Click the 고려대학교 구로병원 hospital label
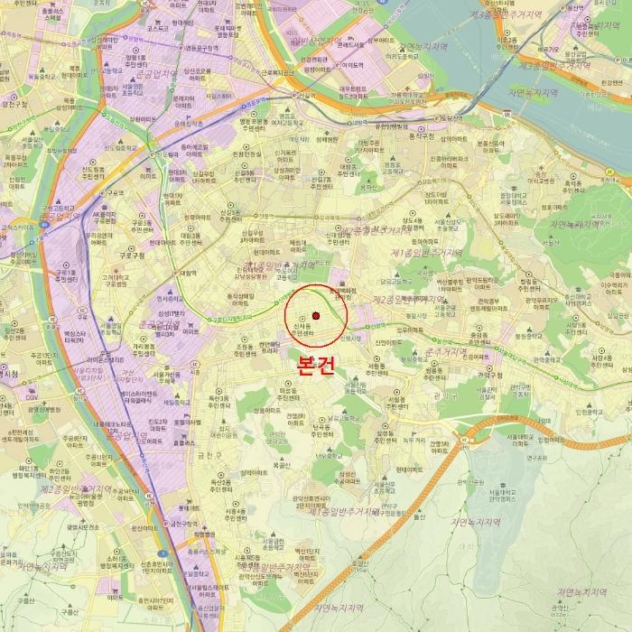 (116, 281)
